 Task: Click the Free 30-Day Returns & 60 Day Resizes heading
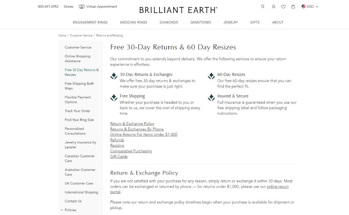point(173,47)
